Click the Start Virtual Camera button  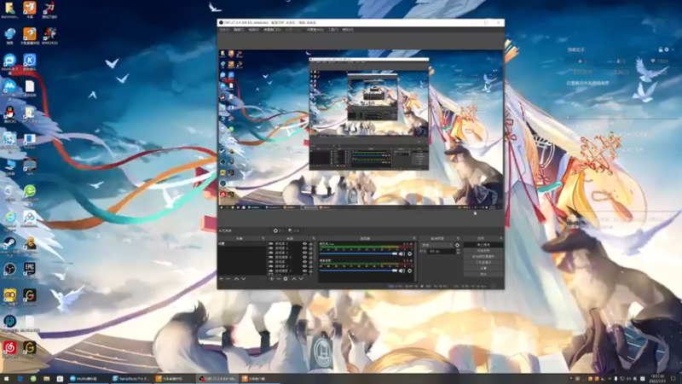(x=483, y=257)
